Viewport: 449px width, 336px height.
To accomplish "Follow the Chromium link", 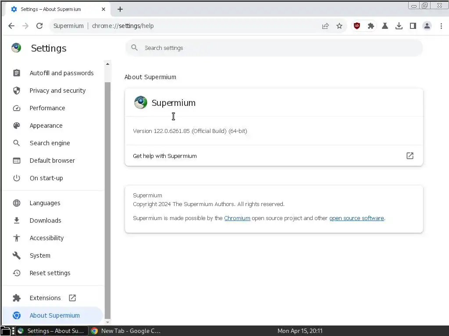I will 237,218.
